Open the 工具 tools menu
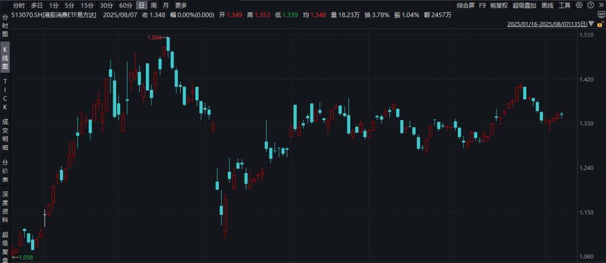The image size is (606, 263). [x=564, y=5]
